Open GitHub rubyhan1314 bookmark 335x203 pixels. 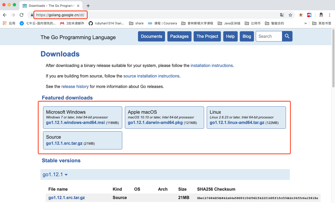click(106, 23)
